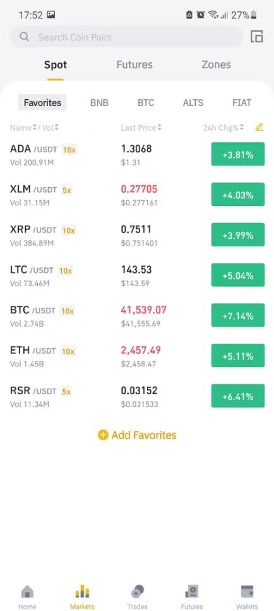Tap the pencil edit favorites icon
The width and height of the screenshot is (274, 611).
(x=259, y=128)
